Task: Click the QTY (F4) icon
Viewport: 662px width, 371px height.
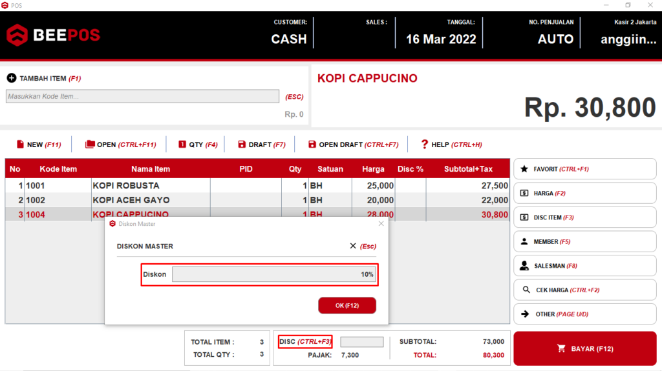Action: point(182,144)
